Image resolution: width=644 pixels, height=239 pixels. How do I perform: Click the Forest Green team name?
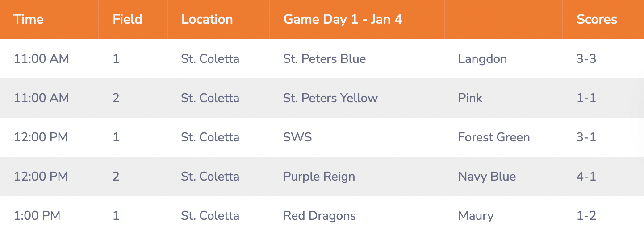click(494, 137)
